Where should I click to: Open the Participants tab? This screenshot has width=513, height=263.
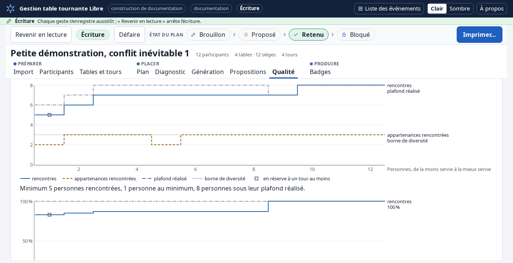56,72
